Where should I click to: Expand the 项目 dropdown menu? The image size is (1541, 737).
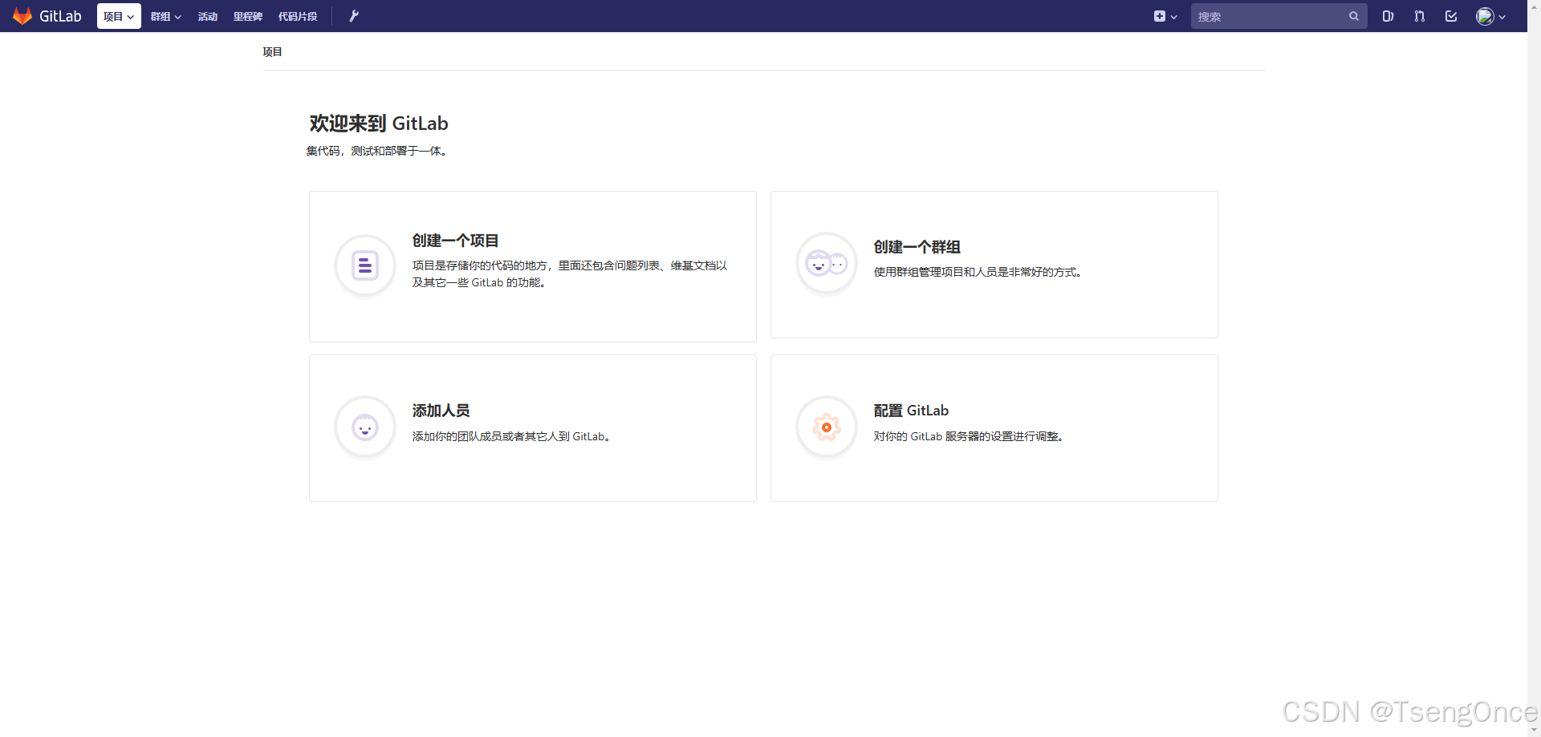tap(119, 16)
